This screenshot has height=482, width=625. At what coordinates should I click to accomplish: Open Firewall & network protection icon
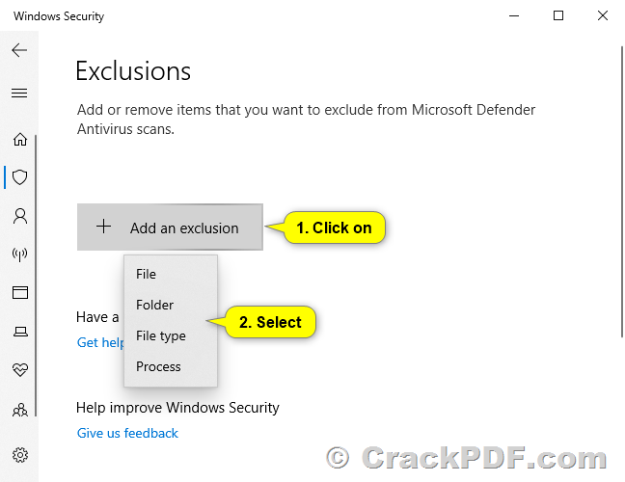coord(20,254)
